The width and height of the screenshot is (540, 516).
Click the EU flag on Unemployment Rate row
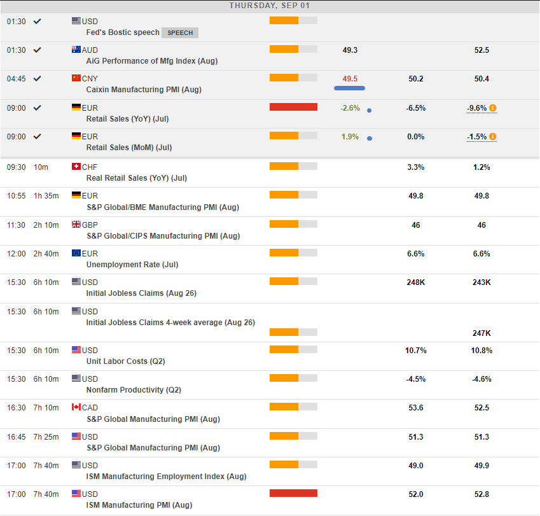[76, 253]
